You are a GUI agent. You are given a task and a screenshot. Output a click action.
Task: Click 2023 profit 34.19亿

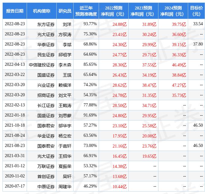pyautogui.click(x=149, y=75)
